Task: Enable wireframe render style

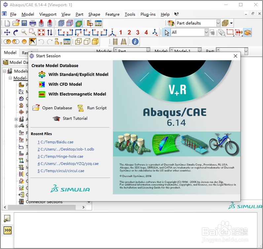Action: point(78,42)
